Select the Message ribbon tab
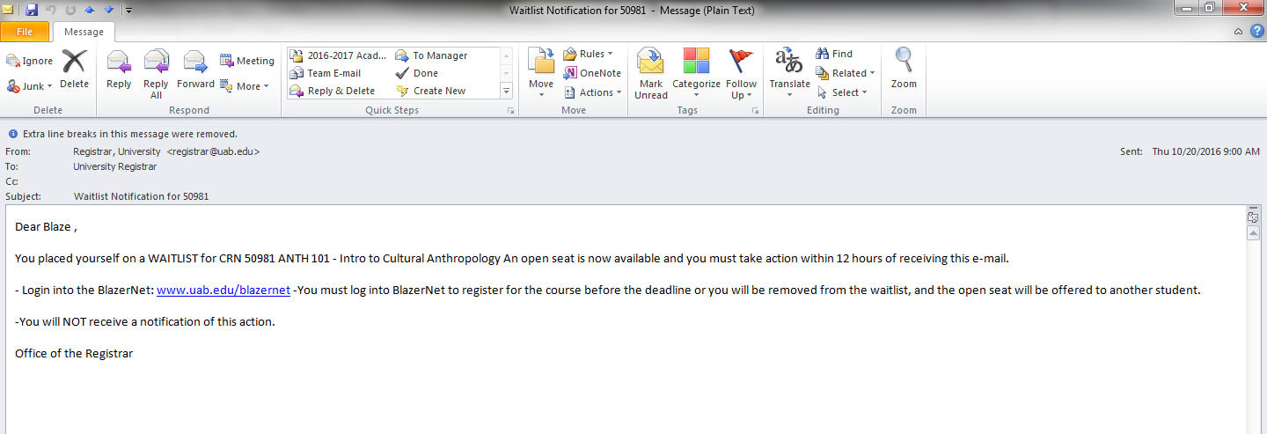The height and width of the screenshot is (434, 1267). click(84, 32)
